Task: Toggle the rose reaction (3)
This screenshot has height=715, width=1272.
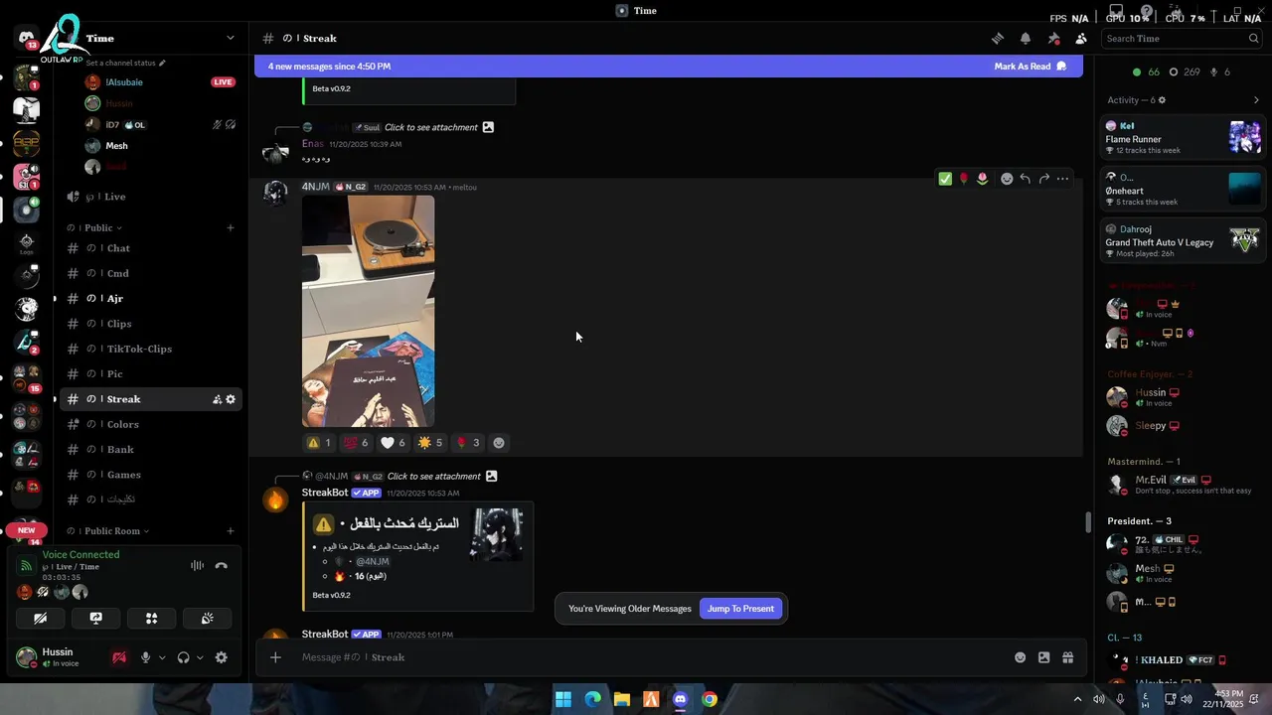Action: (x=467, y=443)
